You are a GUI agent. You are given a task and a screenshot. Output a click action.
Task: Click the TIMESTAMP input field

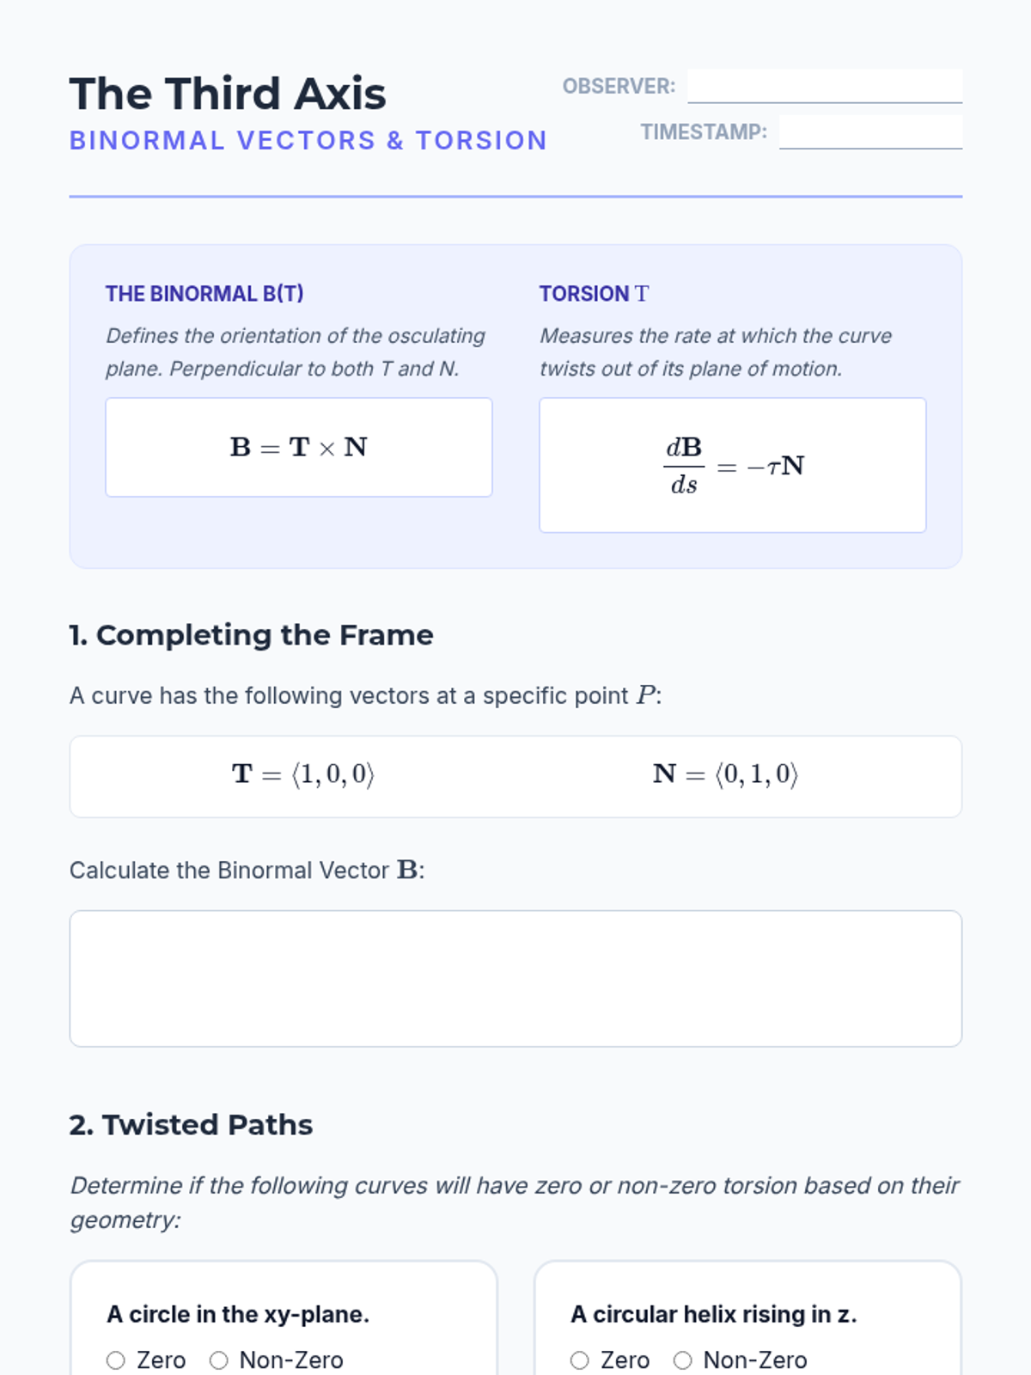[869, 131]
